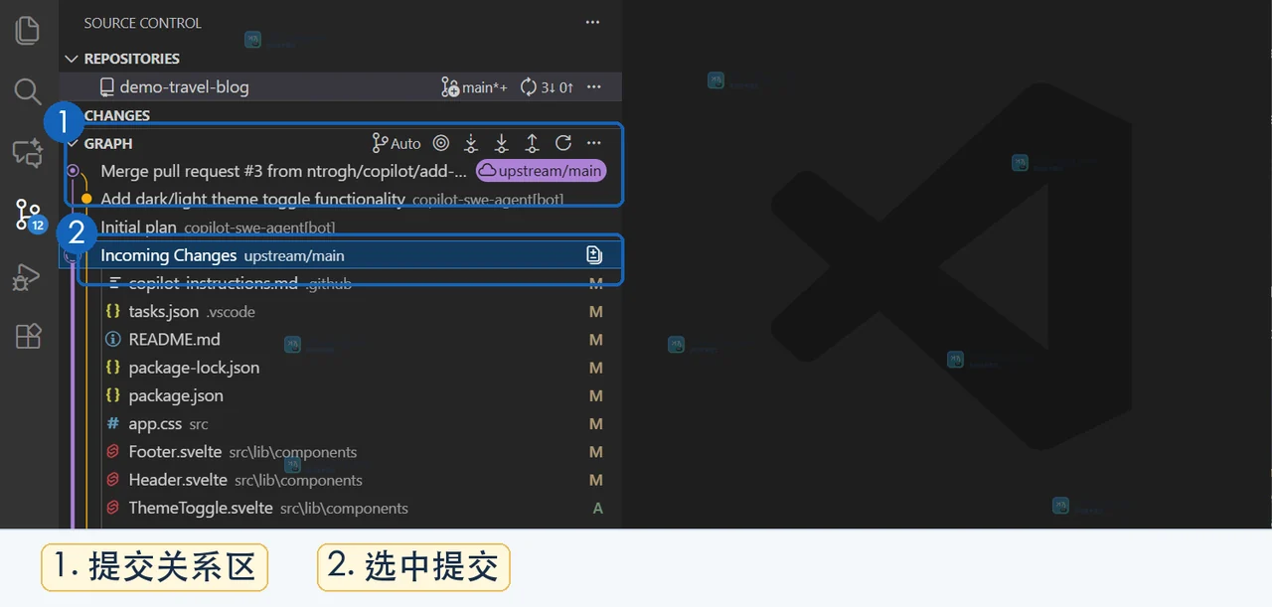
Task: Click the M status letter on README.md row
Action: click(596, 340)
